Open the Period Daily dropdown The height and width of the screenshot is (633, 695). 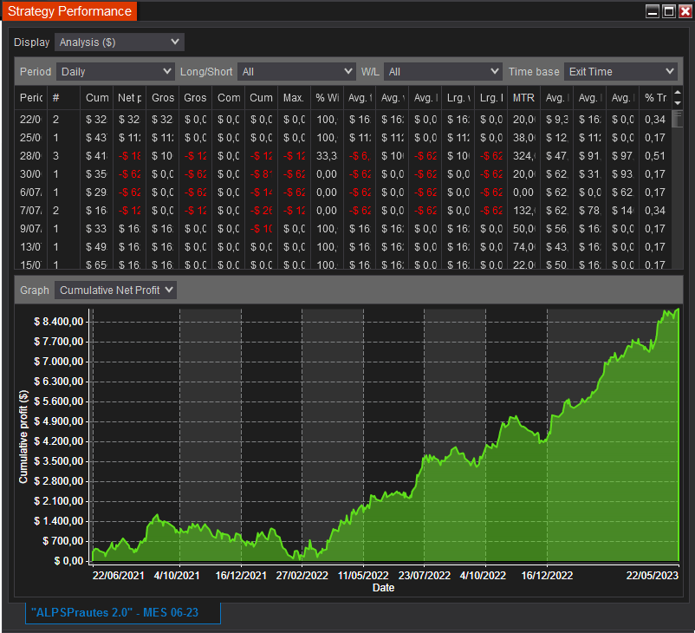(114, 71)
